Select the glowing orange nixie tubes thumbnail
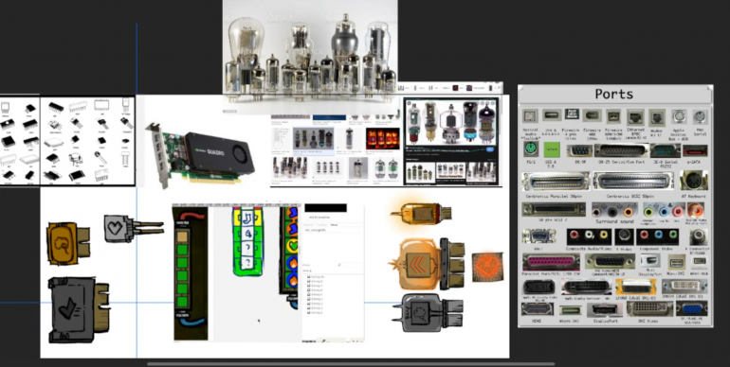 tap(383, 139)
